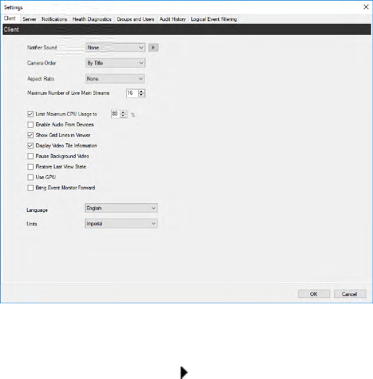Check Bring Event Monitor Forward

(x=30, y=188)
